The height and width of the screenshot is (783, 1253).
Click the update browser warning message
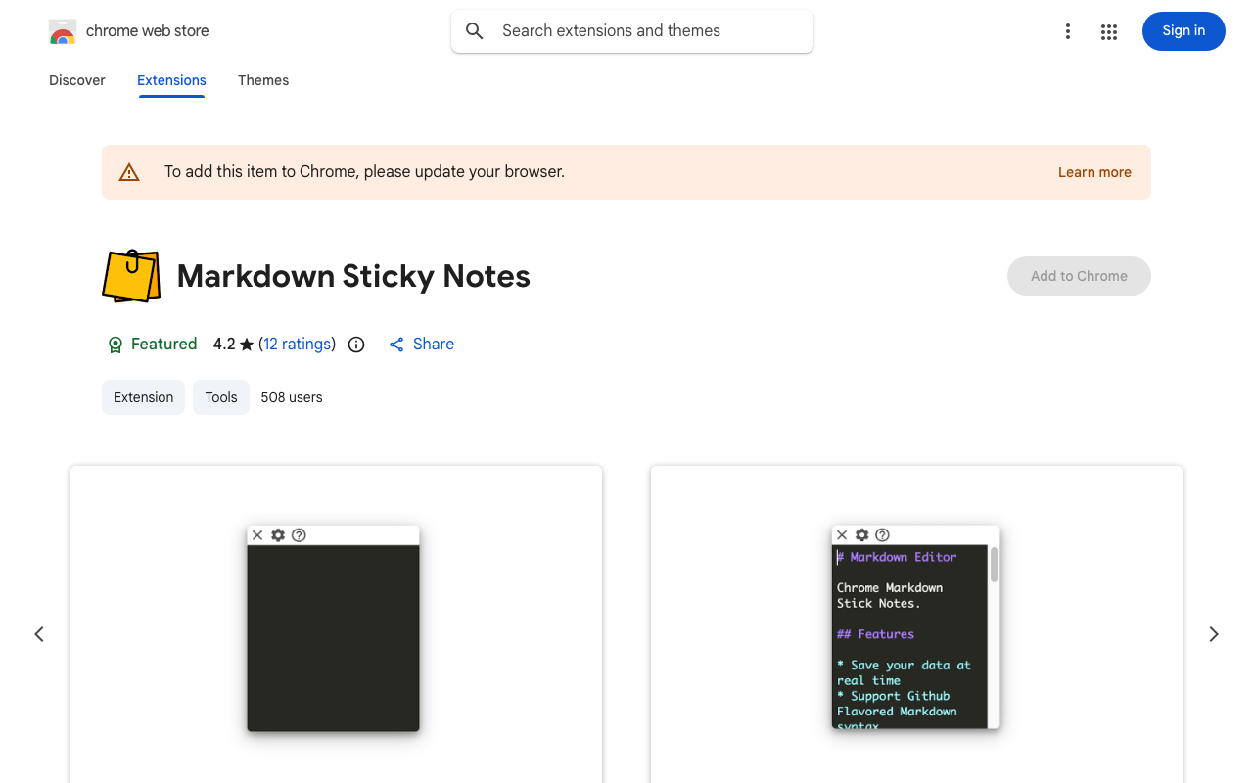(364, 172)
